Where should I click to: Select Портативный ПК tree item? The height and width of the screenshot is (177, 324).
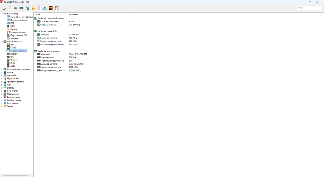18,35
